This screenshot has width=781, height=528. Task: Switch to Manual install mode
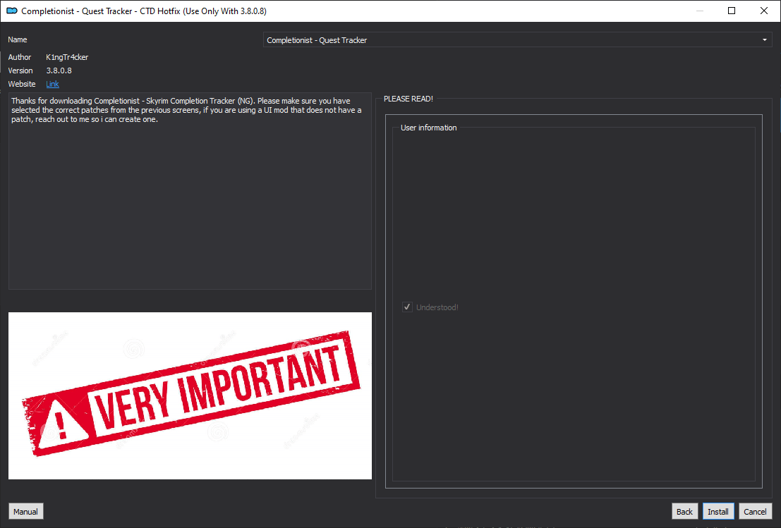point(26,512)
